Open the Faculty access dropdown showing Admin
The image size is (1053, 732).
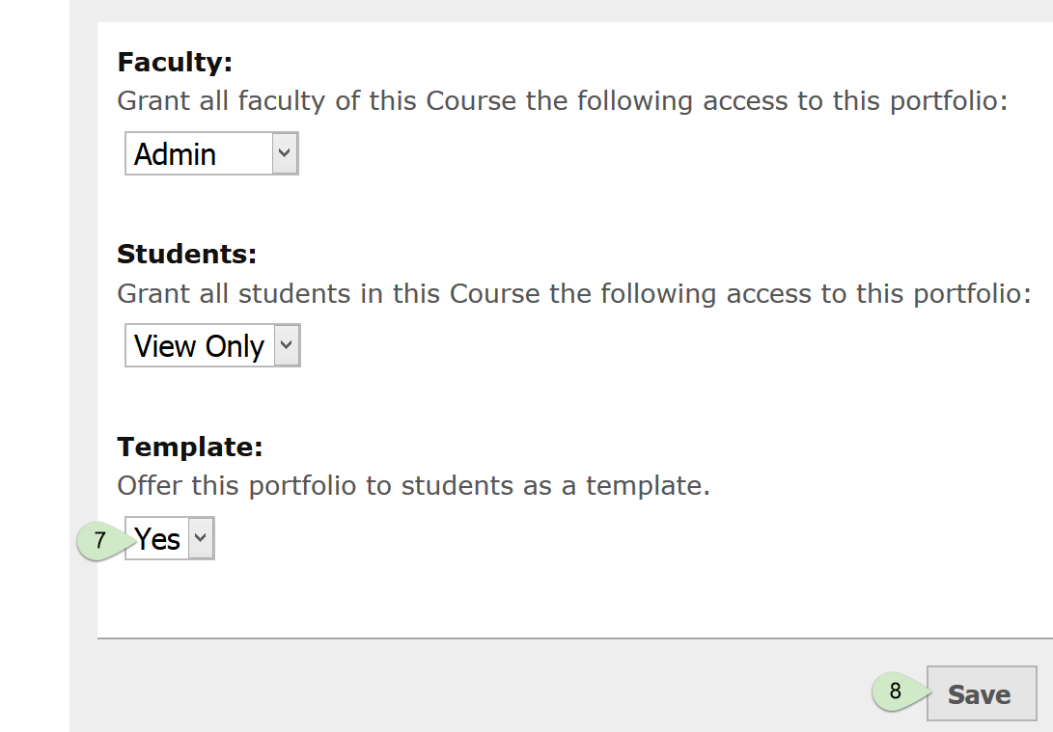pos(211,153)
